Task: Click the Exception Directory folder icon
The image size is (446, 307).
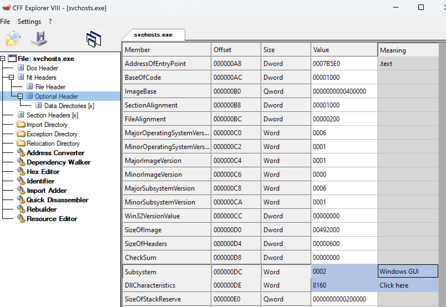Action: tap(21, 134)
